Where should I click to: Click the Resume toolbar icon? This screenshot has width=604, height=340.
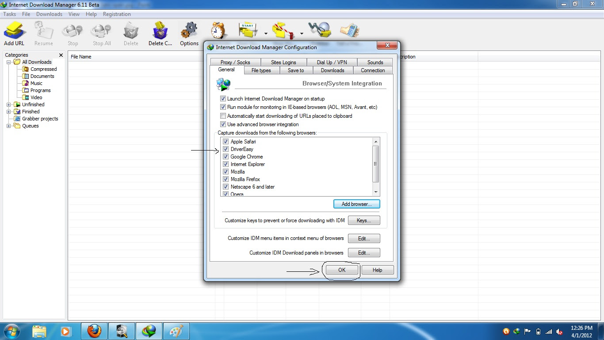point(44,35)
